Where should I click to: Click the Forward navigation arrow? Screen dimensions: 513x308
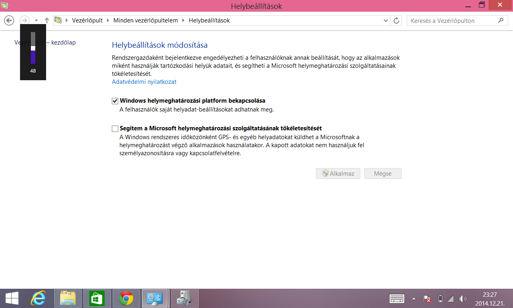25,20
